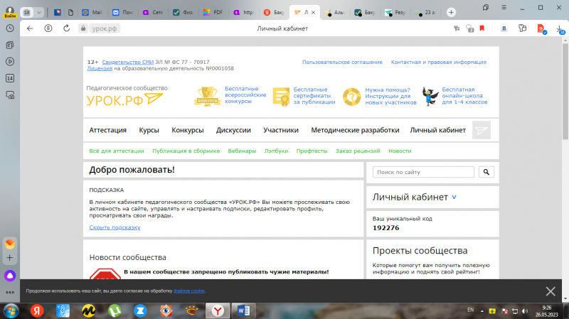Open Zoom from the taskbar

140,310
